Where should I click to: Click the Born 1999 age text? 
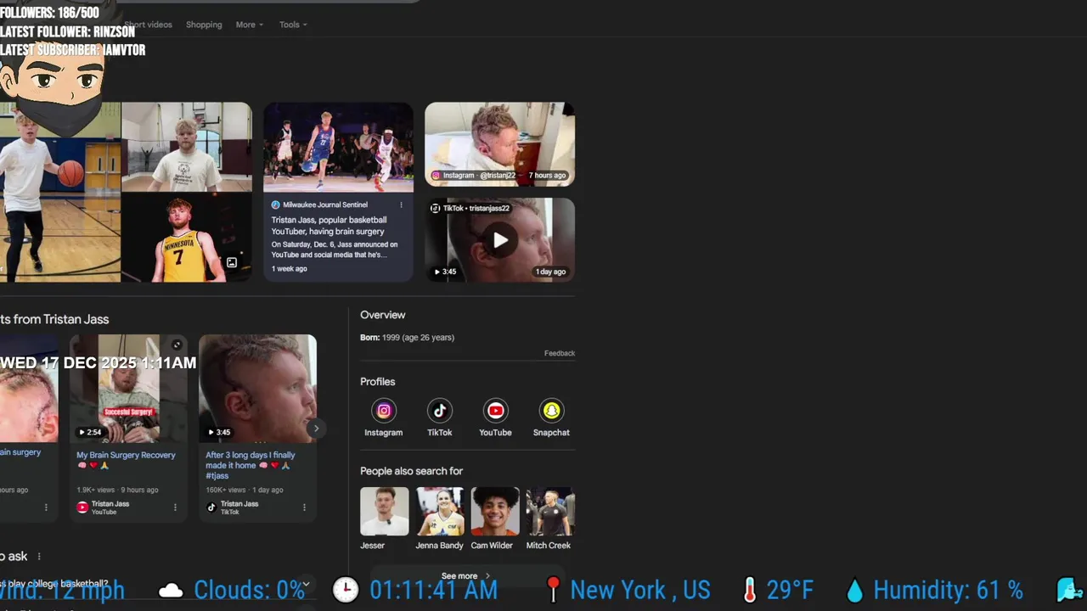point(407,338)
